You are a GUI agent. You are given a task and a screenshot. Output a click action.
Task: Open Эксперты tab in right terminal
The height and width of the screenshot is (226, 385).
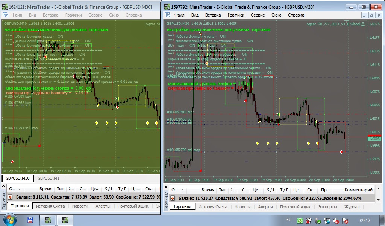click(328, 207)
